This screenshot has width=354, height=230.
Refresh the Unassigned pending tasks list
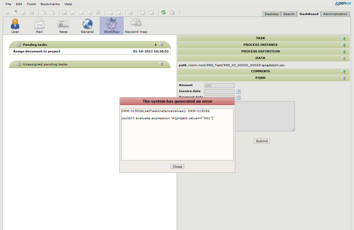pos(161,64)
